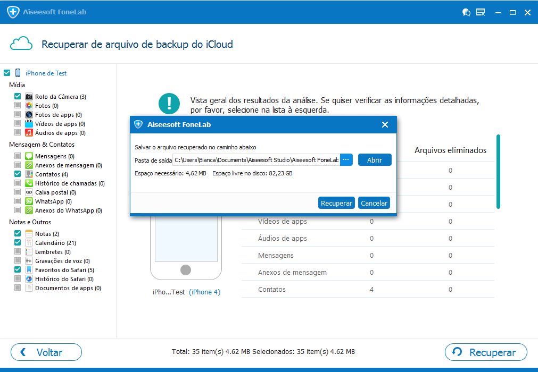Enable the Mensagens checkbox
The width and height of the screenshot is (538, 372).
[18, 156]
